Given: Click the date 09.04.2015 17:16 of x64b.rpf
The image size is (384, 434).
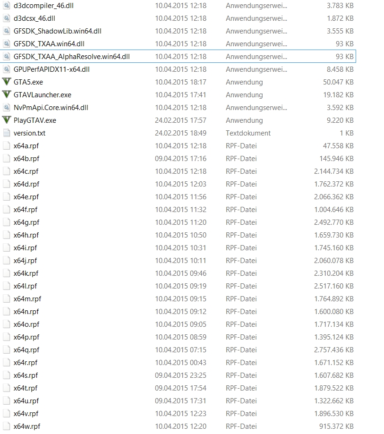Looking at the screenshot, I should [180, 159].
